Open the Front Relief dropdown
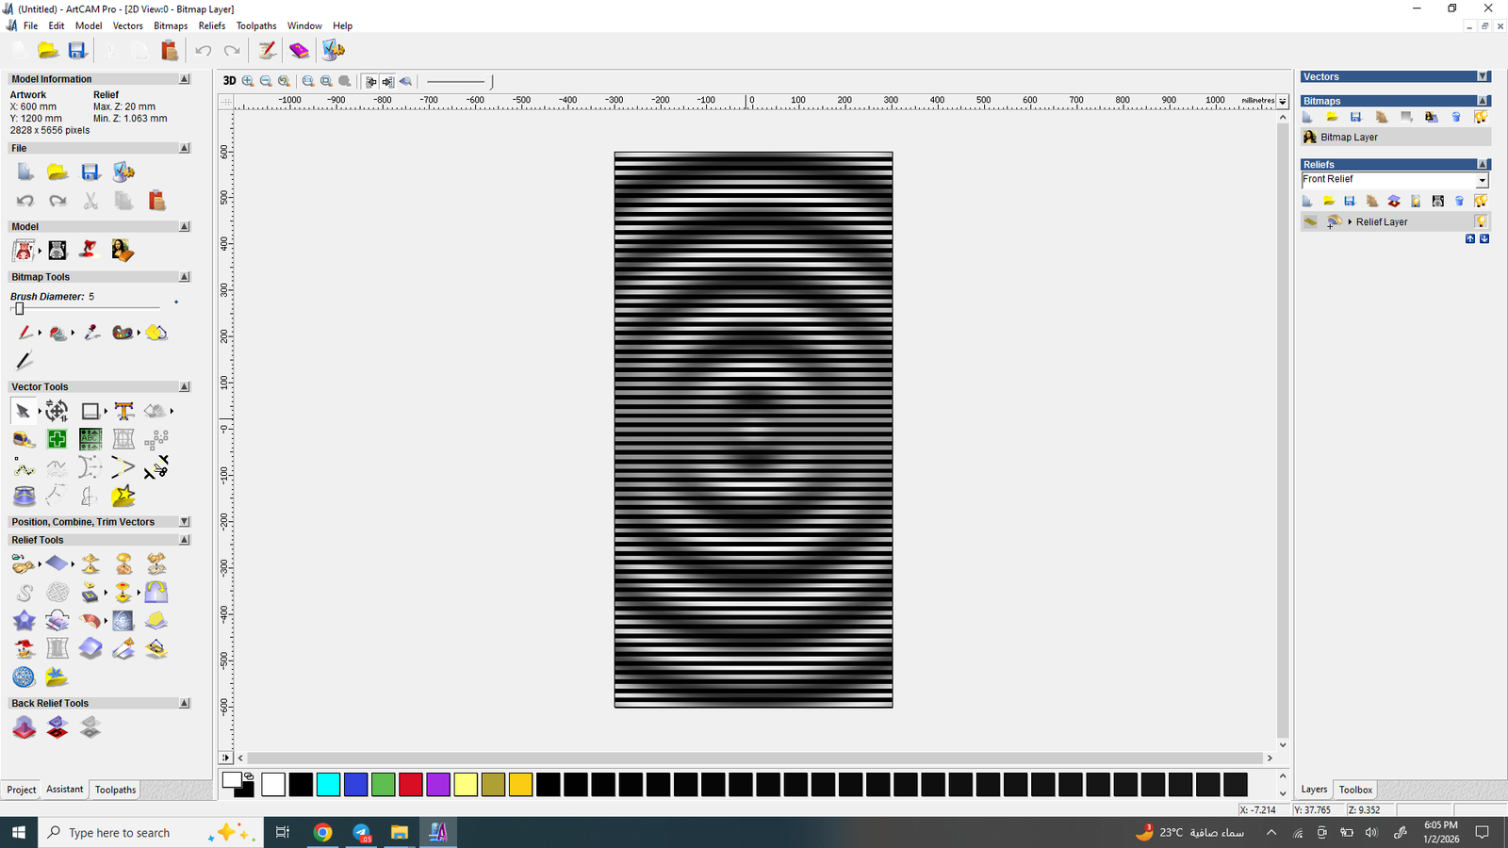This screenshot has width=1508, height=848. click(x=1482, y=180)
